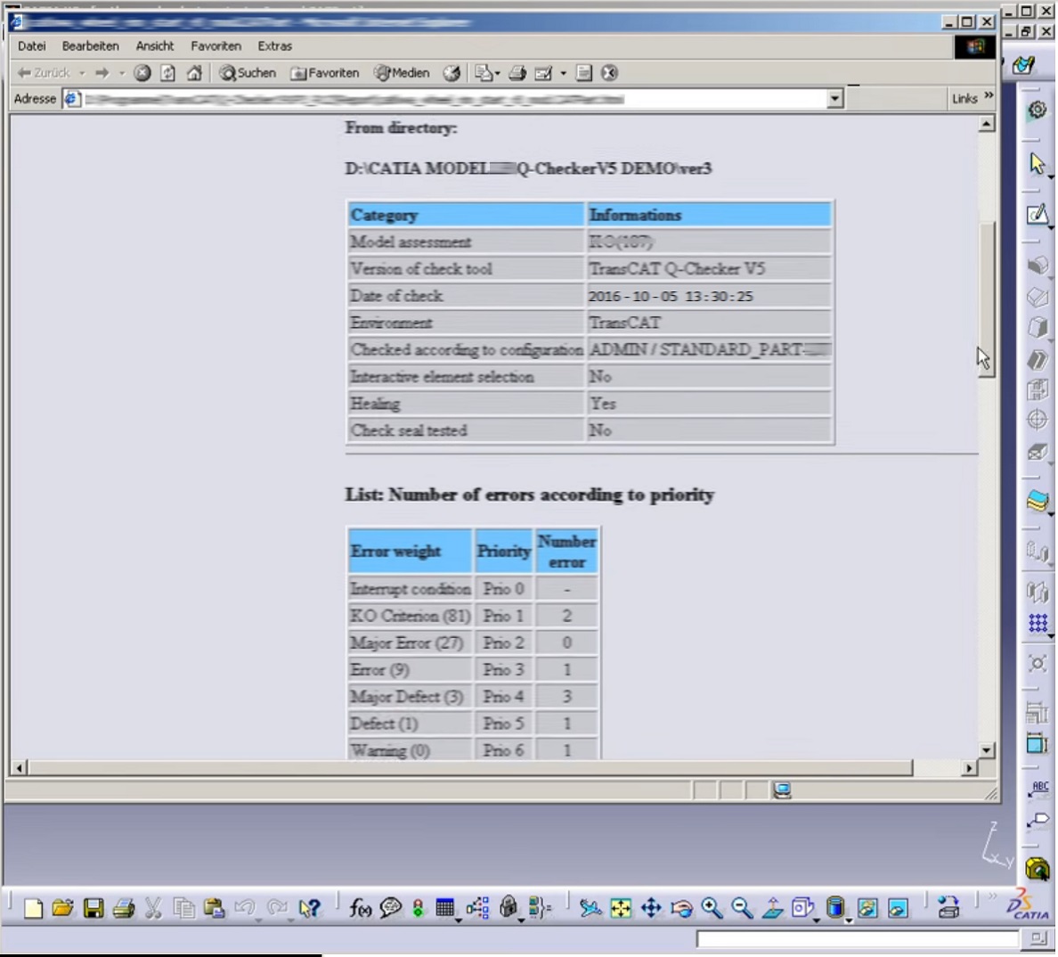Screen dimensions: 1058x957
Task: Click the horizontal scrollbar left arrow
Action: 19,768
